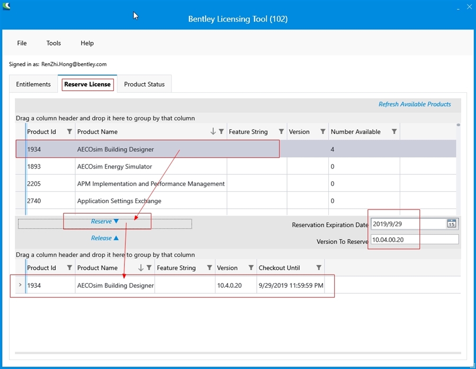Filter the Number Available column
The image size is (476, 369).
pyautogui.click(x=394, y=131)
